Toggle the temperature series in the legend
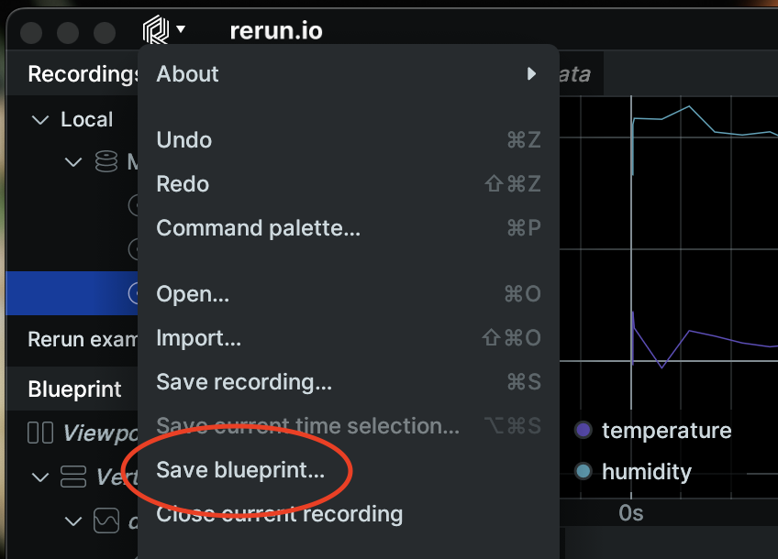 click(x=654, y=430)
